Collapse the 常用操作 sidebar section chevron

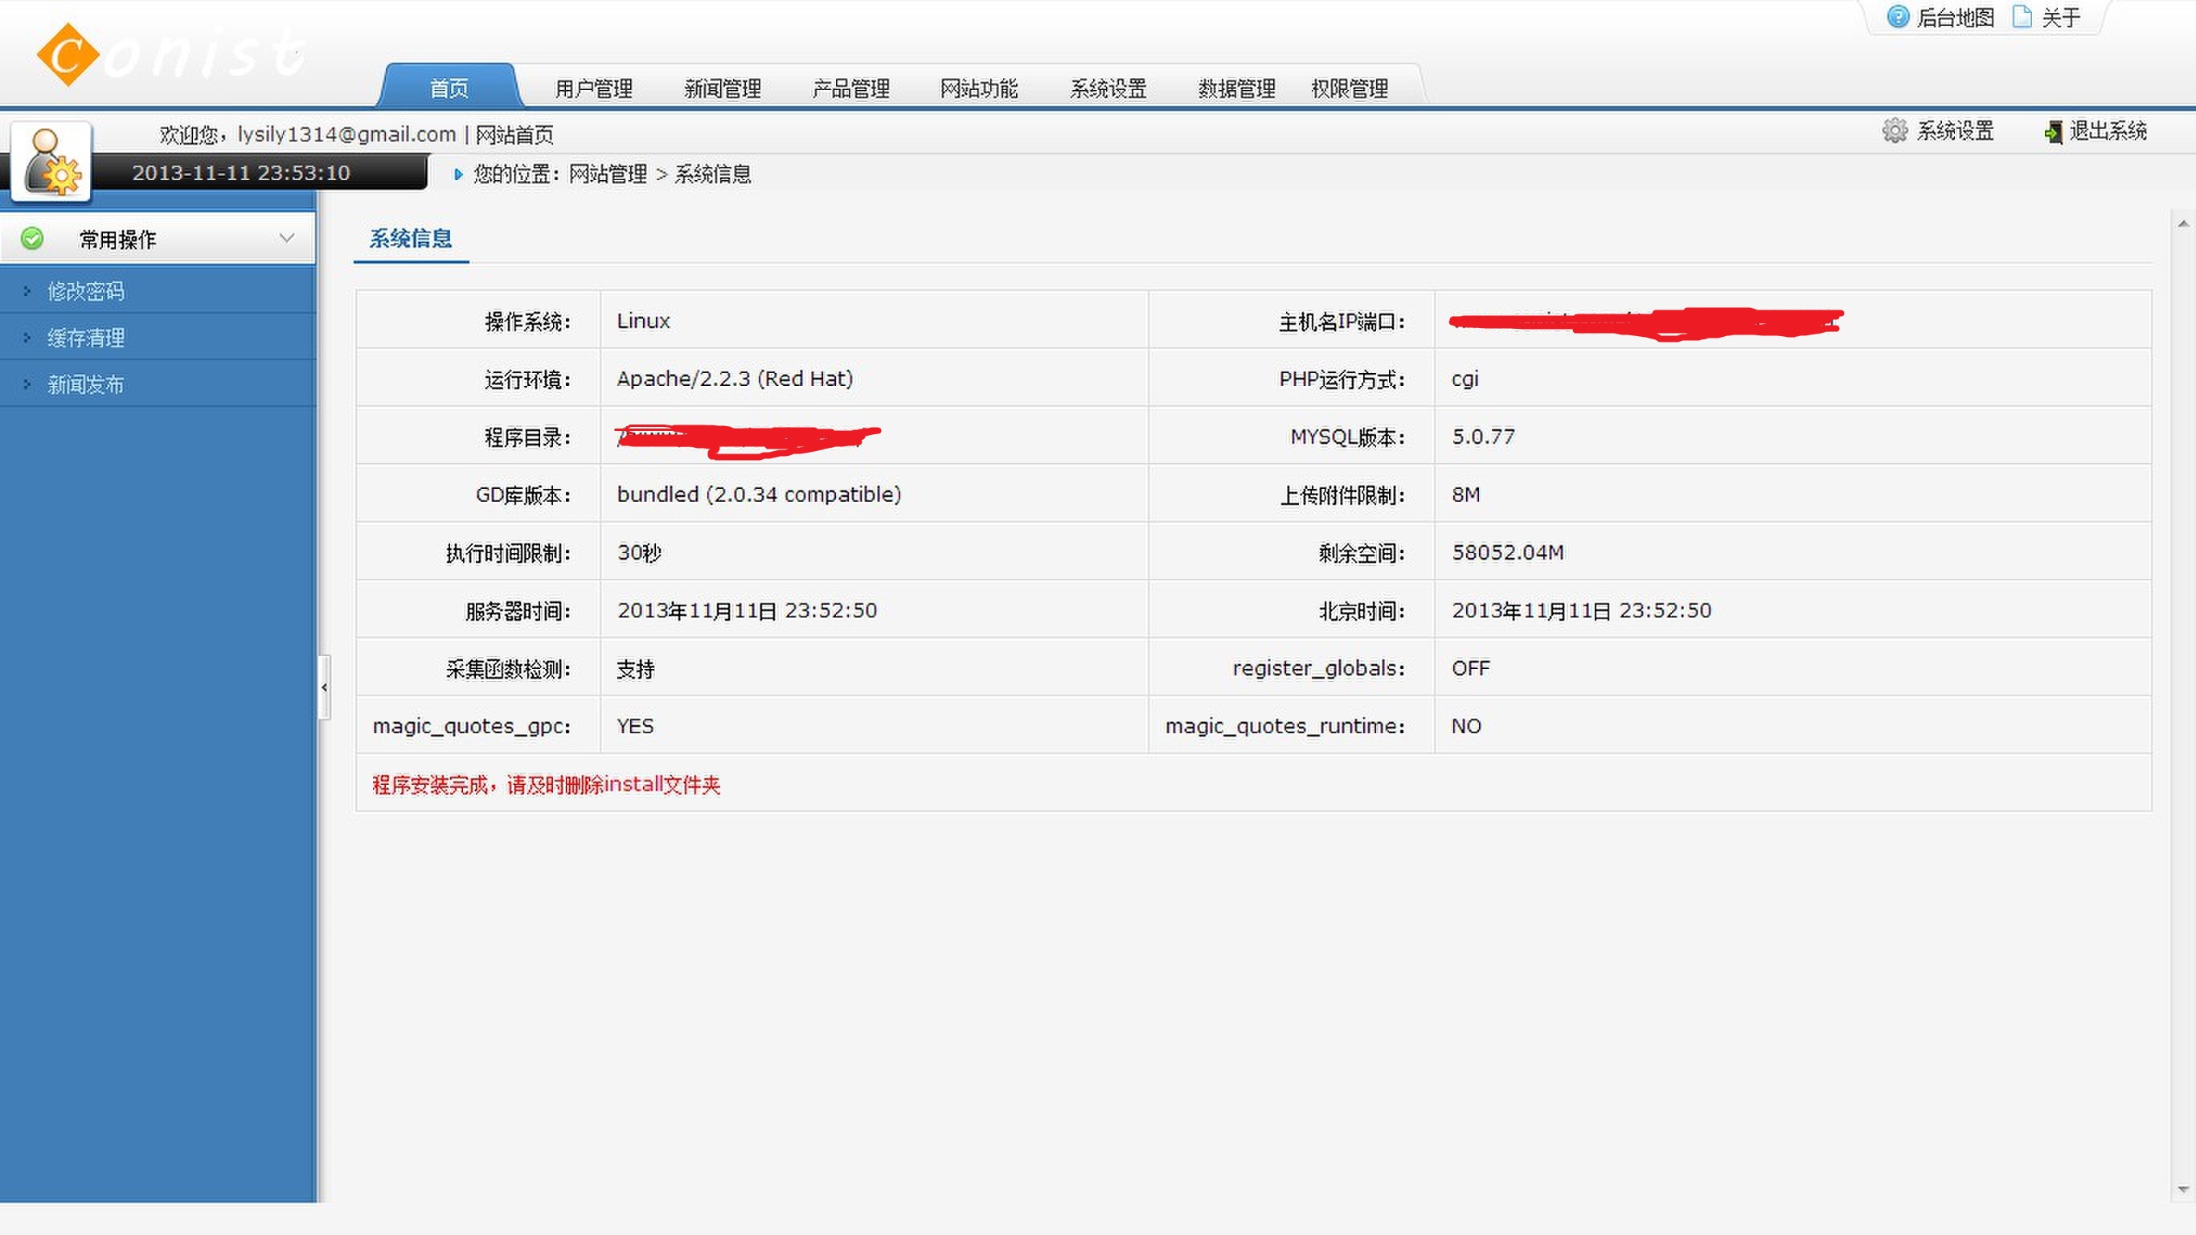click(x=286, y=239)
